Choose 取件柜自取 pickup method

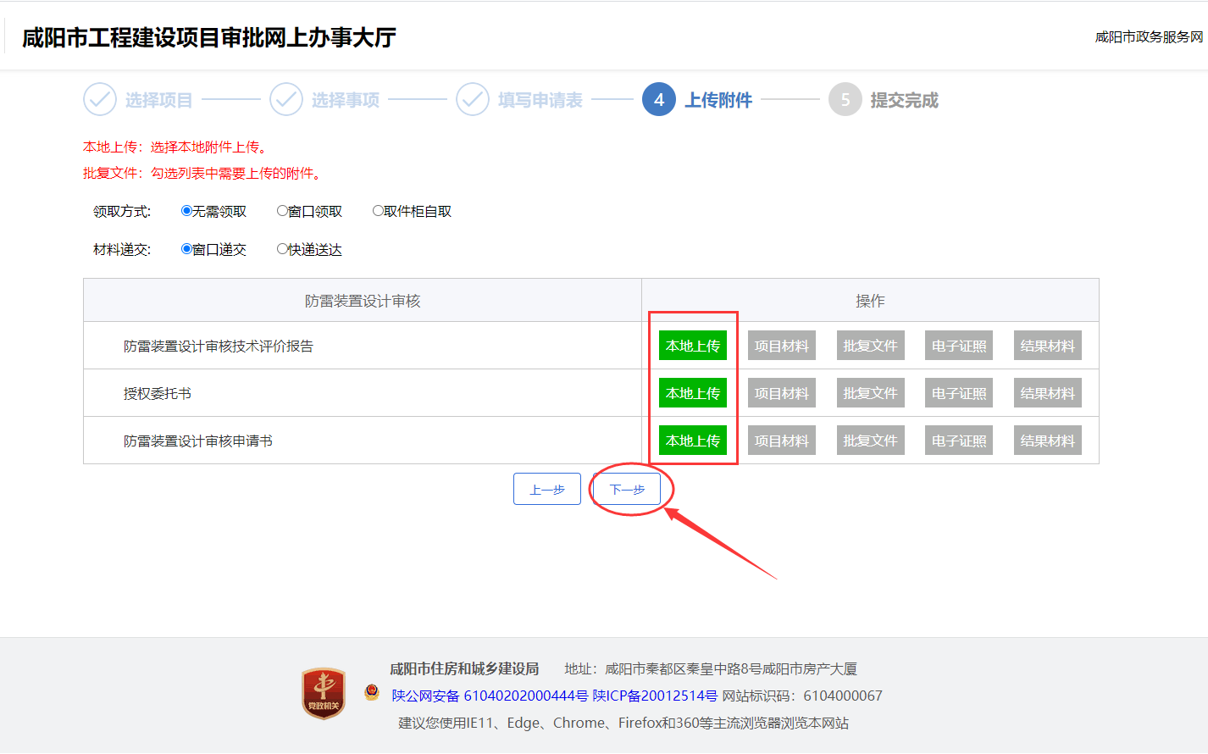pyautogui.click(x=378, y=211)
